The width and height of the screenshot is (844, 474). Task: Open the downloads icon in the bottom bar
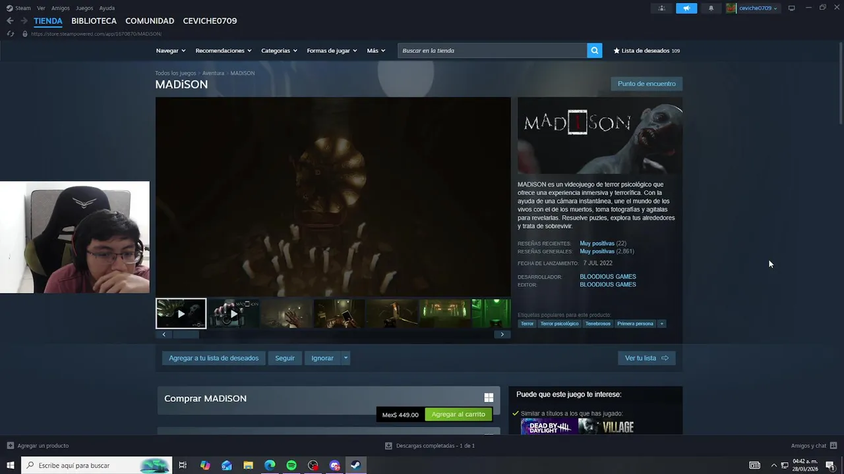pyautogui.click(x=388, y=446)
